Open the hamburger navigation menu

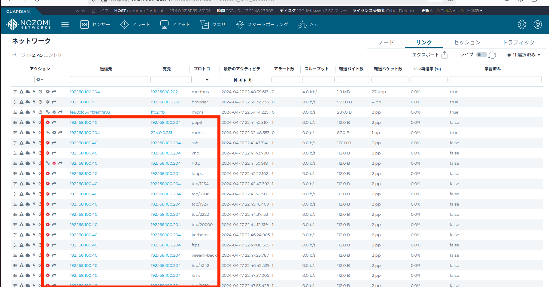65,25
